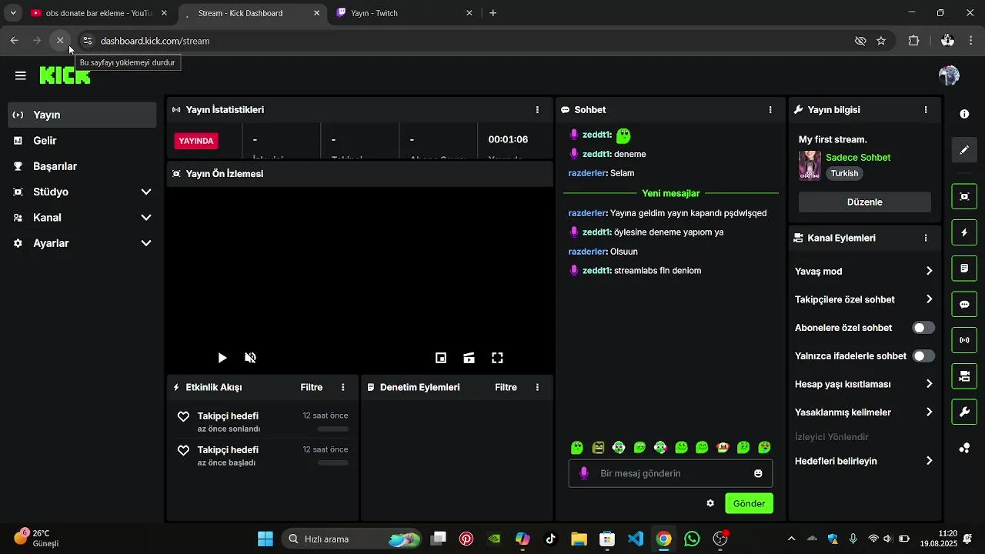The width and height of the screenshot is (985, 554).
Task: Click the Kick logo
Action: point(65,75)
